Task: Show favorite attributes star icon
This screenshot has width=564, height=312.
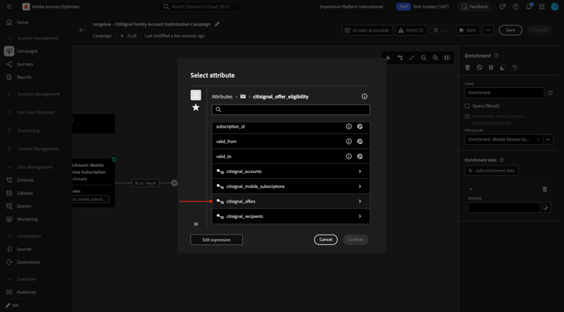Action: [196, 107]
